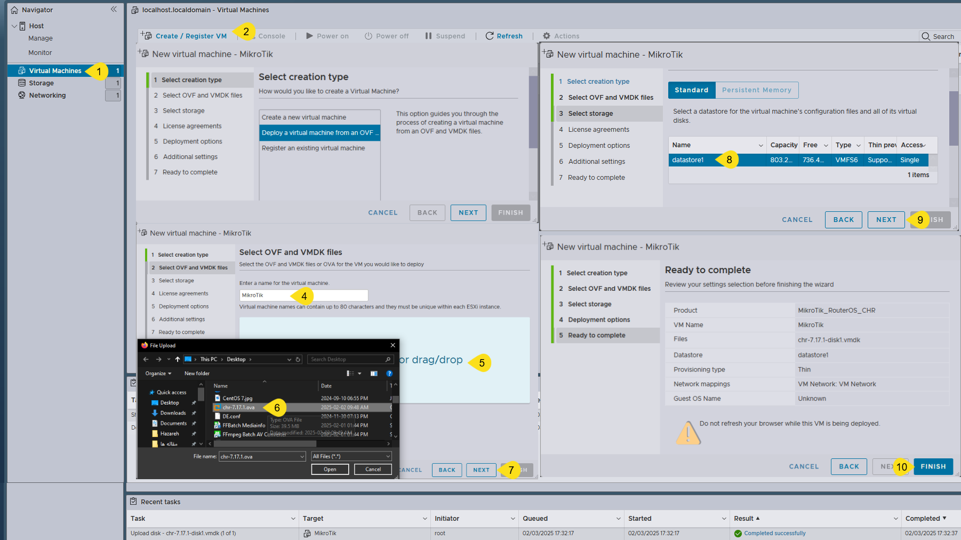Click BACK in the Select storage wizard

(844, 219)
